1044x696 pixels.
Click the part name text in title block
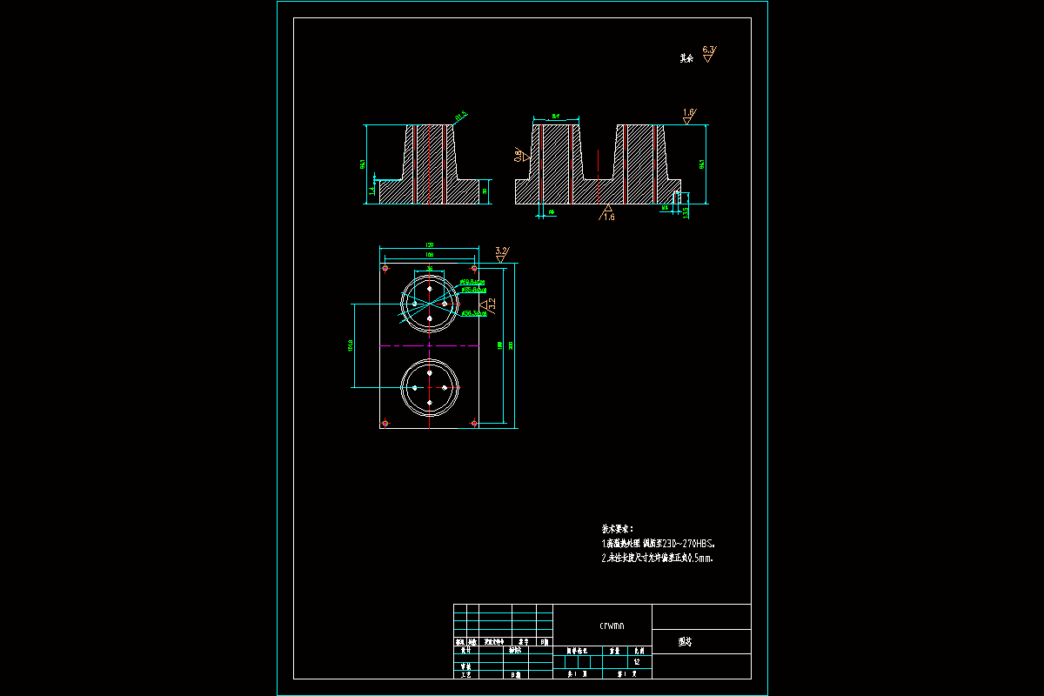click(x=686, y=642)
